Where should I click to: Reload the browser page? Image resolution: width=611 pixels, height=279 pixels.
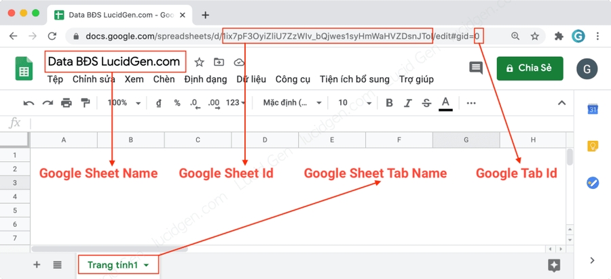tap(52, 36)
